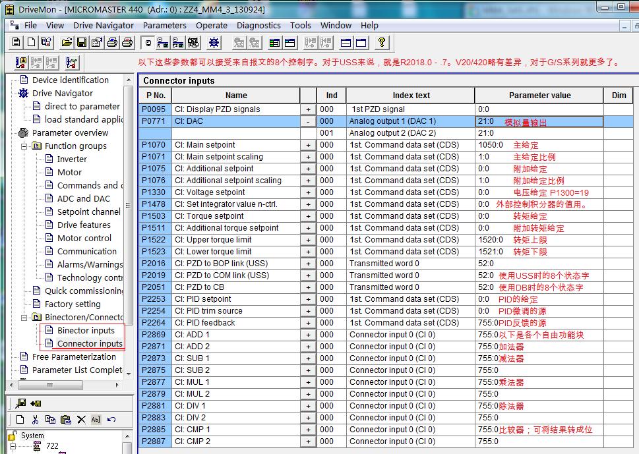Open the Diagnostics menu
Screen dimensions: 639x454
259,25
